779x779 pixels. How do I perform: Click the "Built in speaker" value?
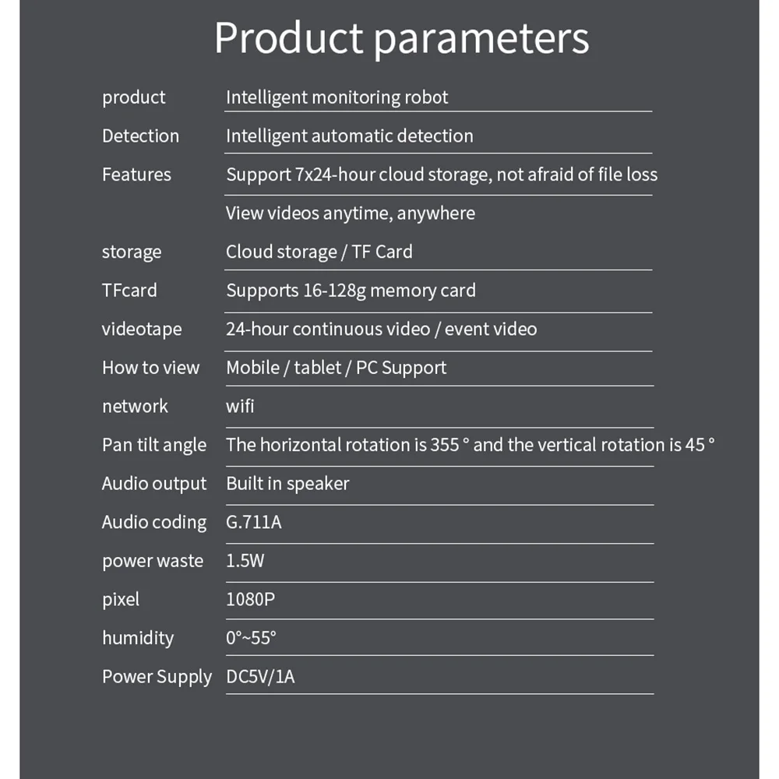click(287, 483)
